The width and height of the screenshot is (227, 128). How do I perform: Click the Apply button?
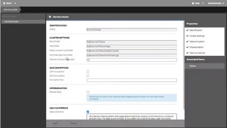point(55,123)
